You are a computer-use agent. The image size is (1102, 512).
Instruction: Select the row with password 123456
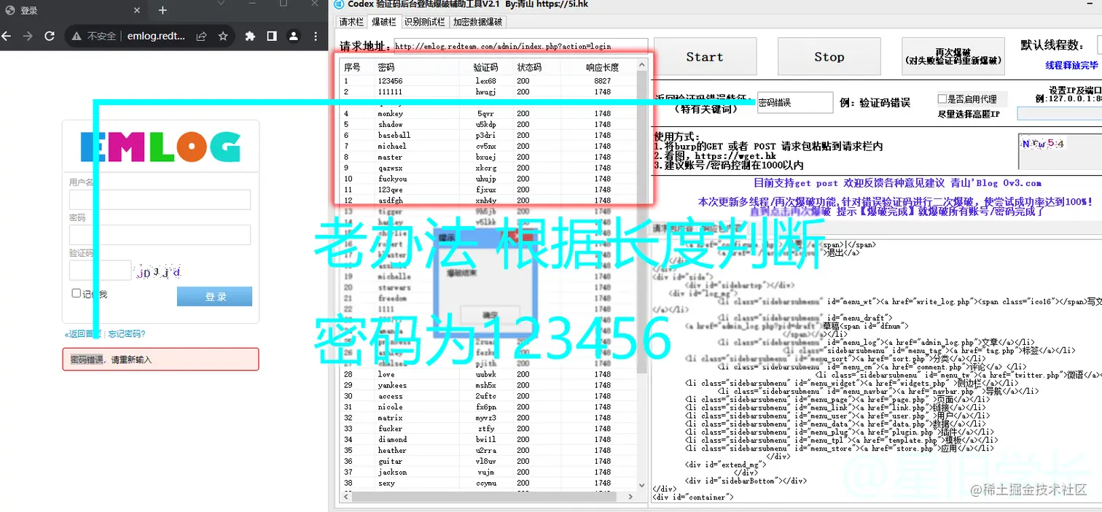[488, 81]
